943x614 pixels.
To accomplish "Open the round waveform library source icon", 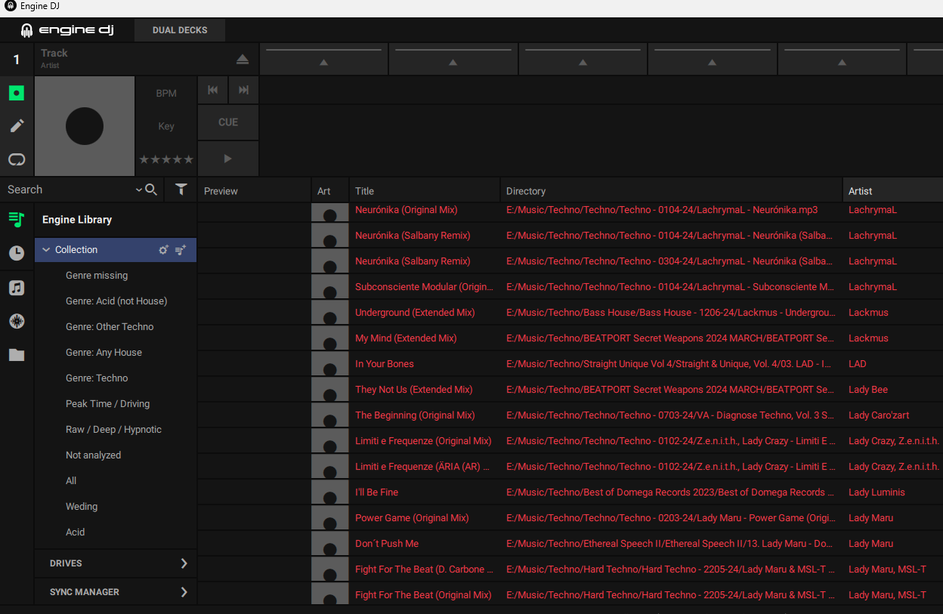I will [17, 321].
